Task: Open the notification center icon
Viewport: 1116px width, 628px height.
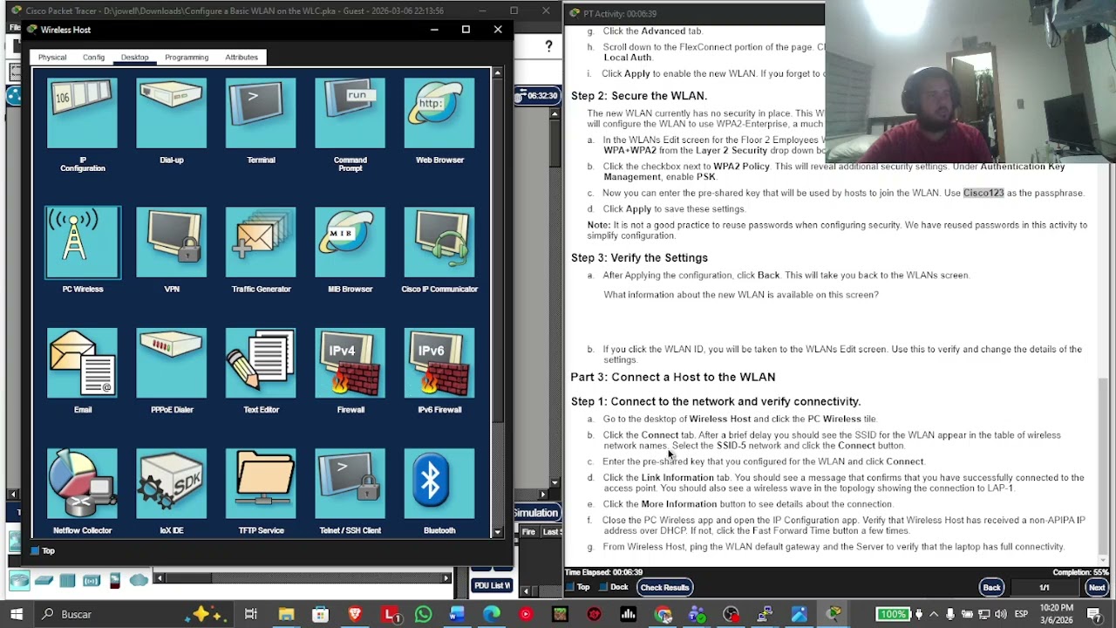Action: click(1096, 614)
